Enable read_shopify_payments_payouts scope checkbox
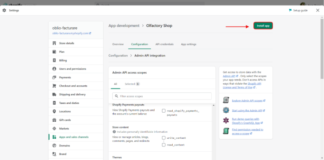 coord(164,111)
